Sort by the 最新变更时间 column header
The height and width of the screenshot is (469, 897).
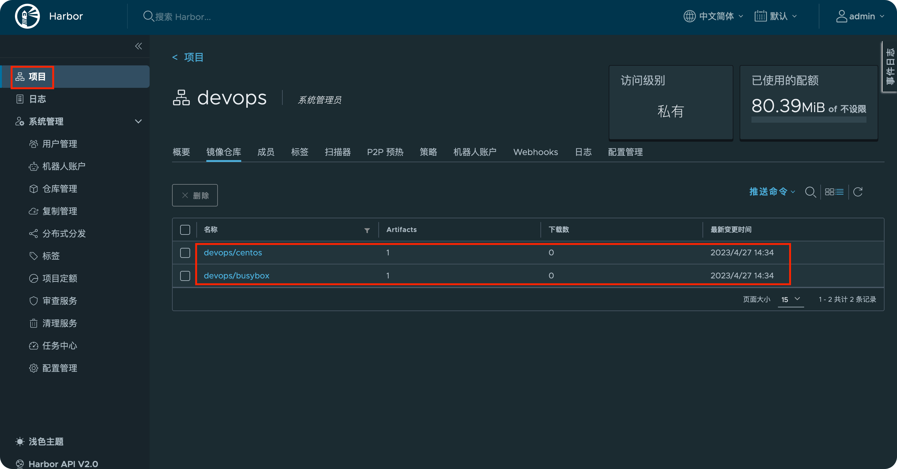pyautogui.click(x=731, y=230)
